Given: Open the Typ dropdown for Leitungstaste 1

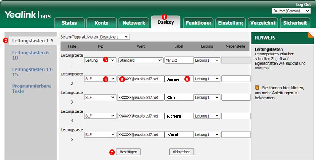Looking at the screenshot, I should [x=100, y=60].
